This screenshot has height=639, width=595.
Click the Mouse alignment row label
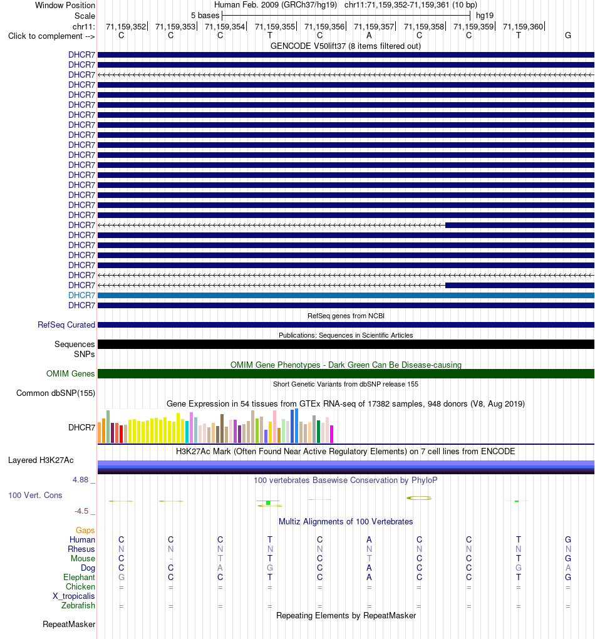point(83,558)
